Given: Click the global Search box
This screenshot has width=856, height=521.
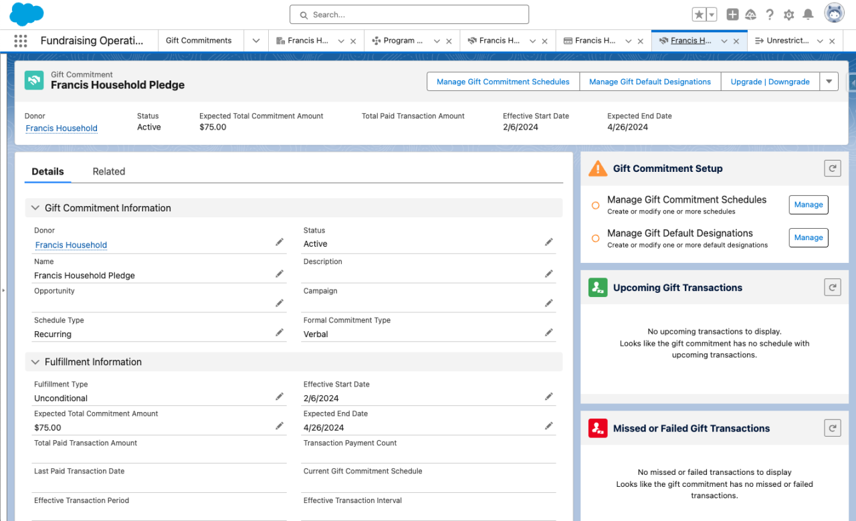Looking at the screenshot, I should click(x=409, y=15).
